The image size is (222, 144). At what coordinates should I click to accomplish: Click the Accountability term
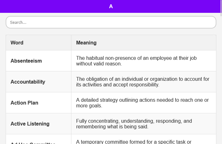pyautogui.click(x=28, y=82)
